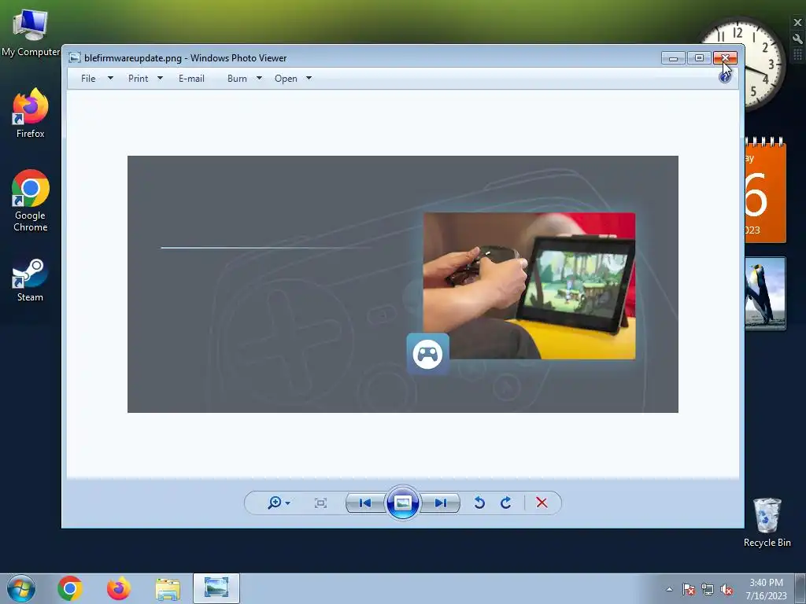The height and width of the screenshot is (604, 806).
Task: Open Photo Viewer help icon
Action: coord(725,78)
